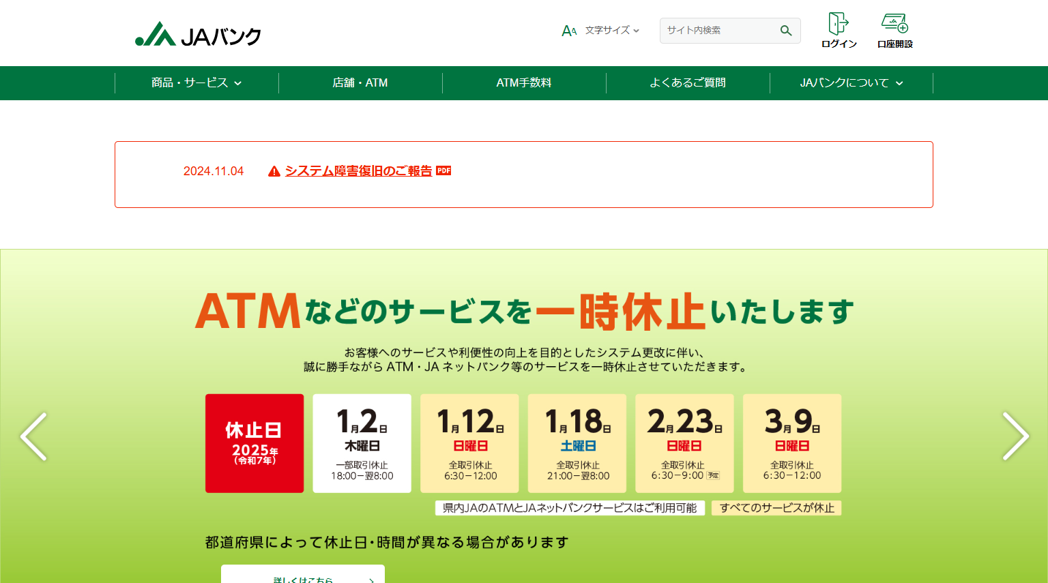This screenshot has width=1048, height=583.
Task: Click the font size AA icon
Action: (x=569, y=31)
